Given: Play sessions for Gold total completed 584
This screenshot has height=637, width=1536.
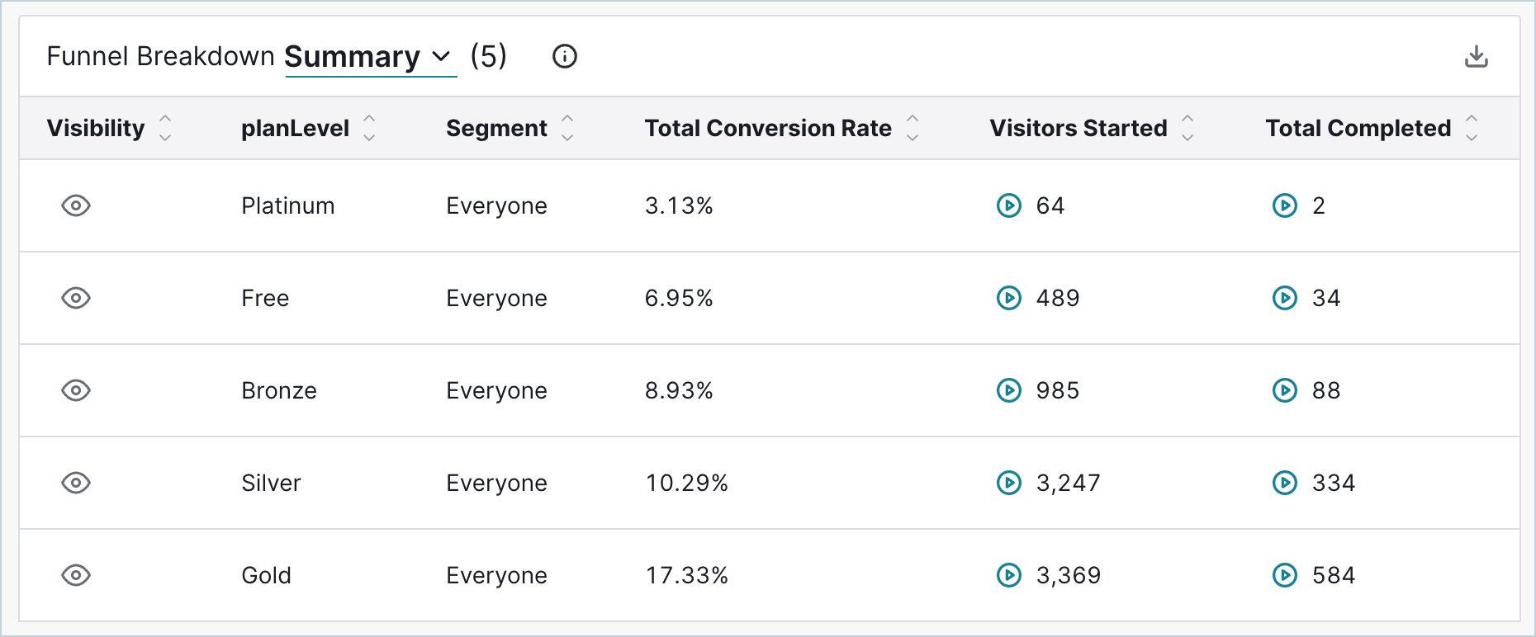Looking at the screenshot, I should coord(1285,575).
